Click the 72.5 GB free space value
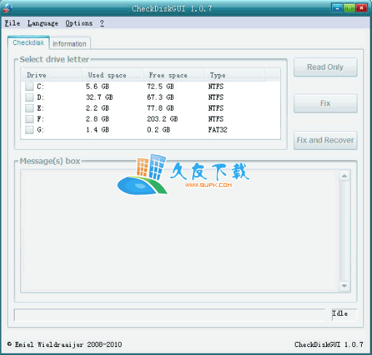 (x=160, y=87)
